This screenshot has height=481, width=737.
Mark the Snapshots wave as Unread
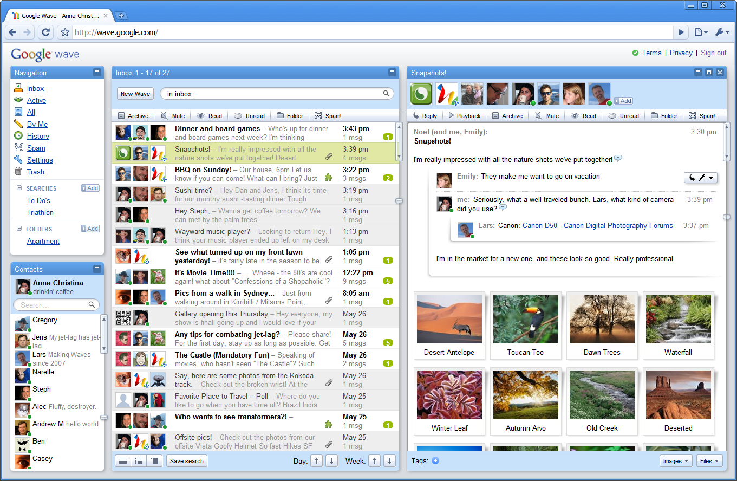624,115
